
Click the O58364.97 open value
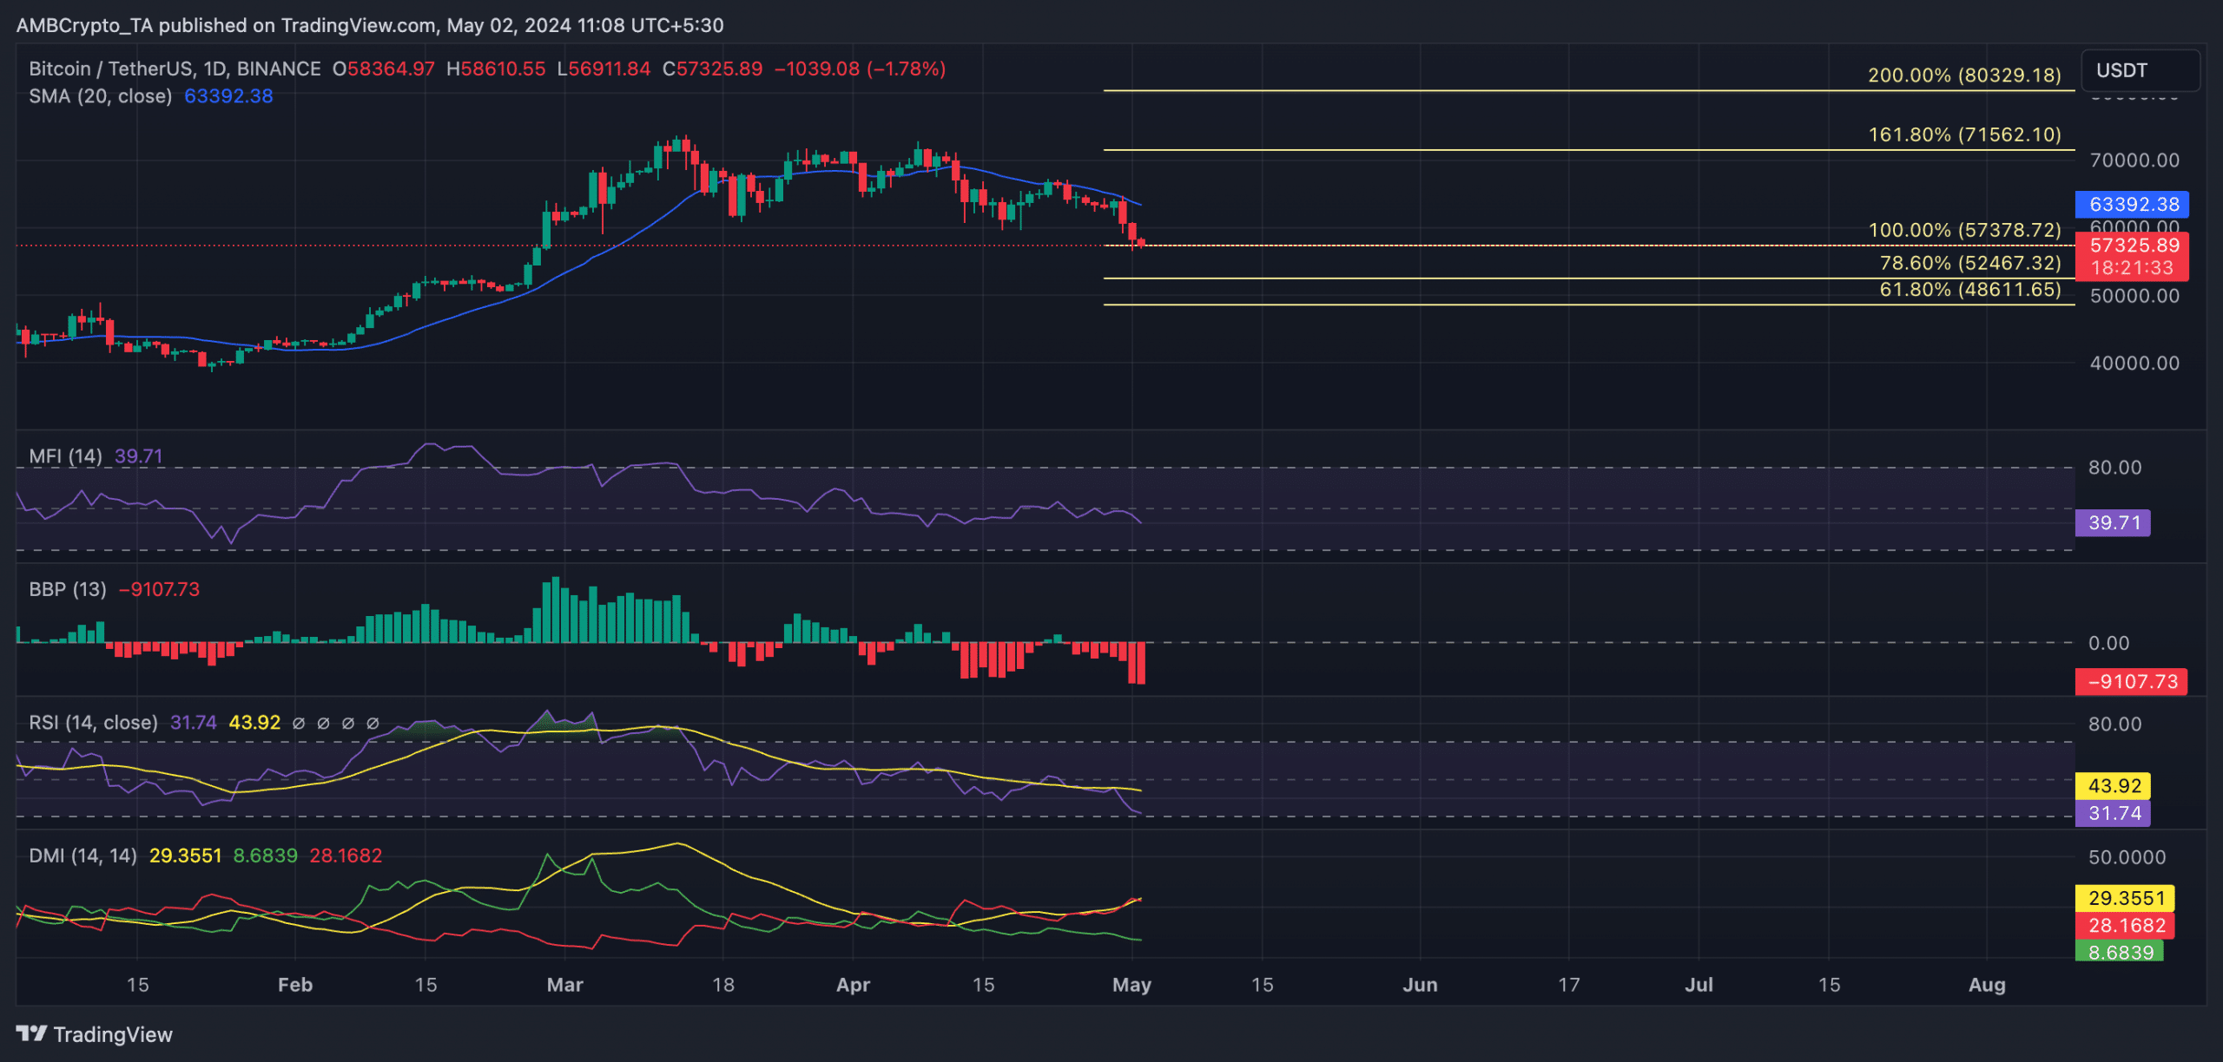(x=384, y=69)
